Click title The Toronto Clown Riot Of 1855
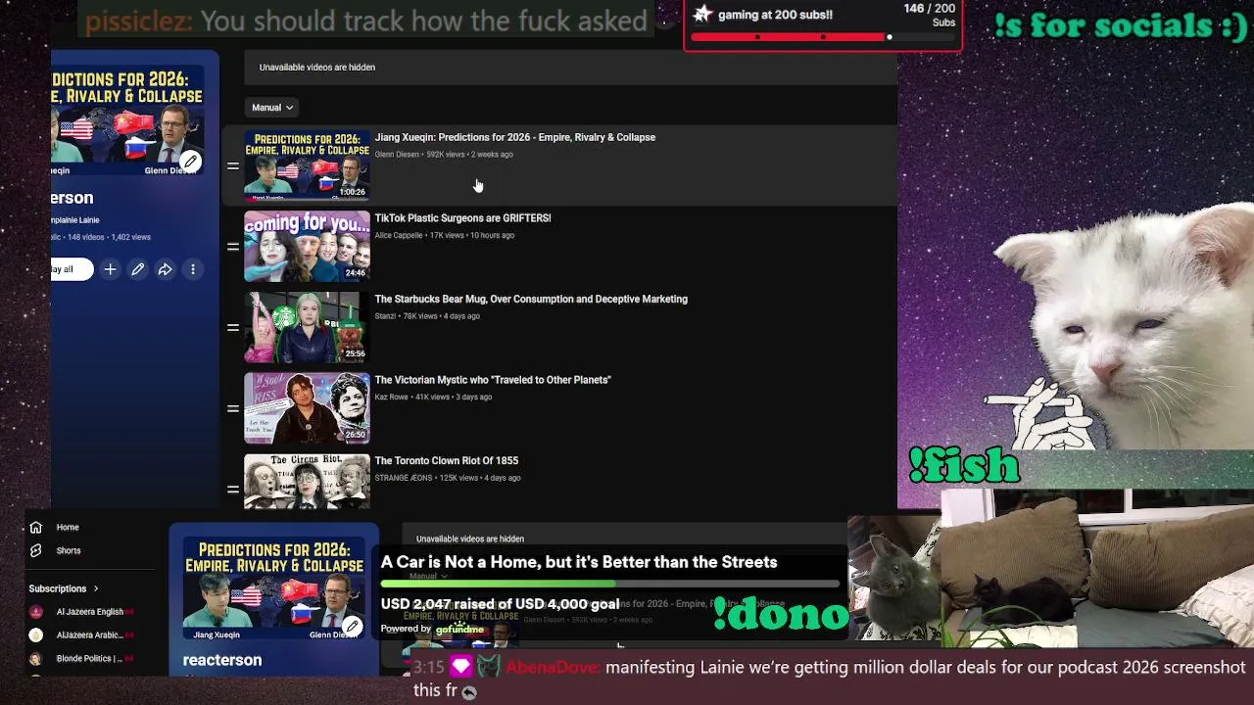Screen dimensions: 1254x705 point(446,461)
